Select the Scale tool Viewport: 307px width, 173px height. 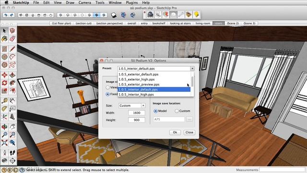(x=4, y=91)
